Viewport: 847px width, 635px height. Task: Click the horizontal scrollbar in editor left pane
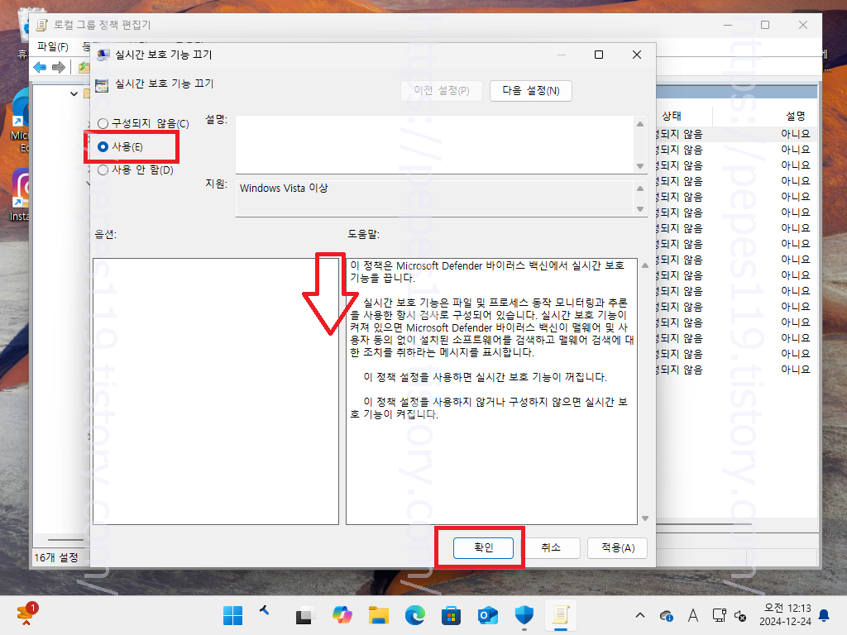(x=65, y=539)
